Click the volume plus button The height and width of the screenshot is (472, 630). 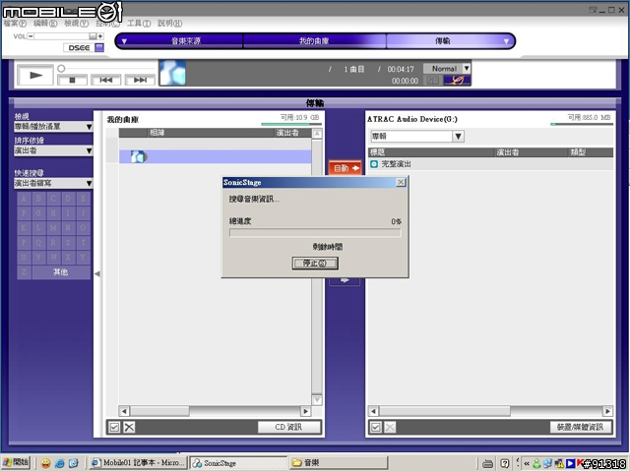[x=100, y=36]
